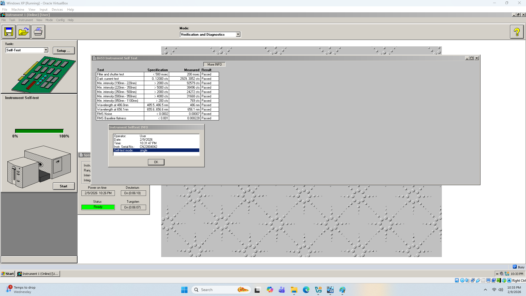The width and height of the screenshot is (526, 296).
Task: Open the Windows 11 Start menu
Action: pos(184,290)
